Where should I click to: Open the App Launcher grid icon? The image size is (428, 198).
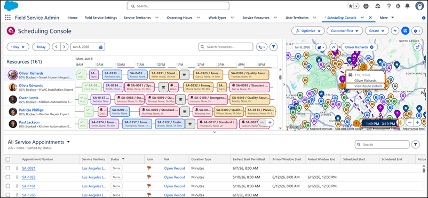pos(8,18)
